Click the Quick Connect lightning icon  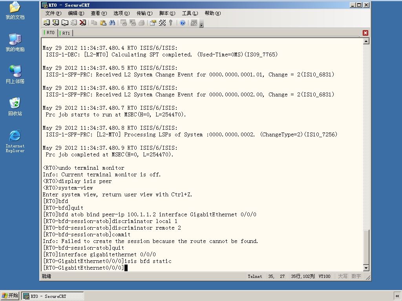pos(56,23)
